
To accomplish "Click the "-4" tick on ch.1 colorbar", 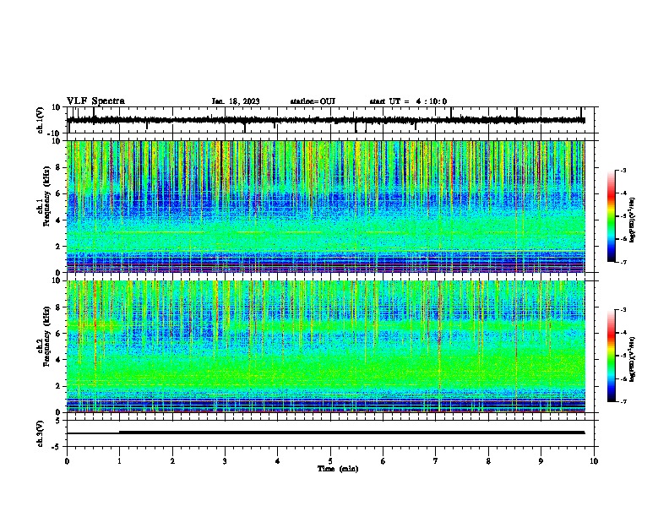I will [x=623, y=193].
